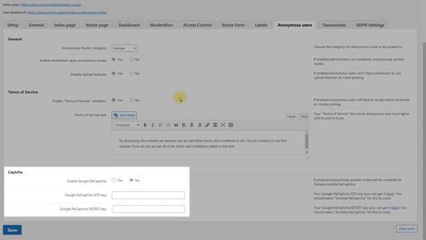Select the Anonymous users tab
This screenshot has width=426, height=240.
click(294, 25)
